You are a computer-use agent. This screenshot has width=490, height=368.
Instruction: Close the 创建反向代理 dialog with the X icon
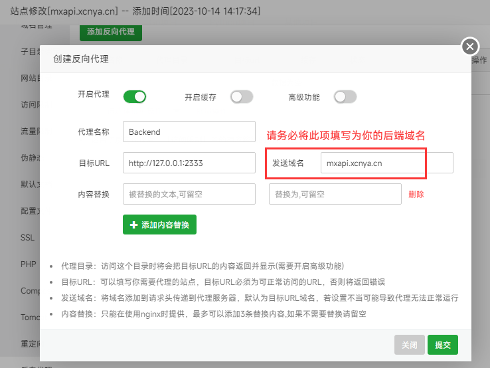click(x=469, y=46)
